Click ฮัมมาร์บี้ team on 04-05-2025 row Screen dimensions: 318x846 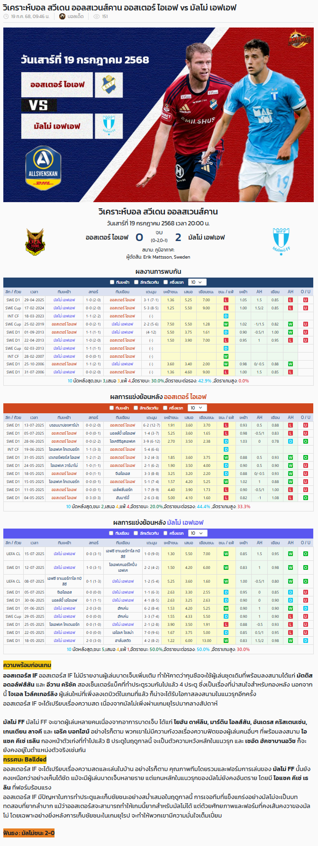tap(122, 498)
